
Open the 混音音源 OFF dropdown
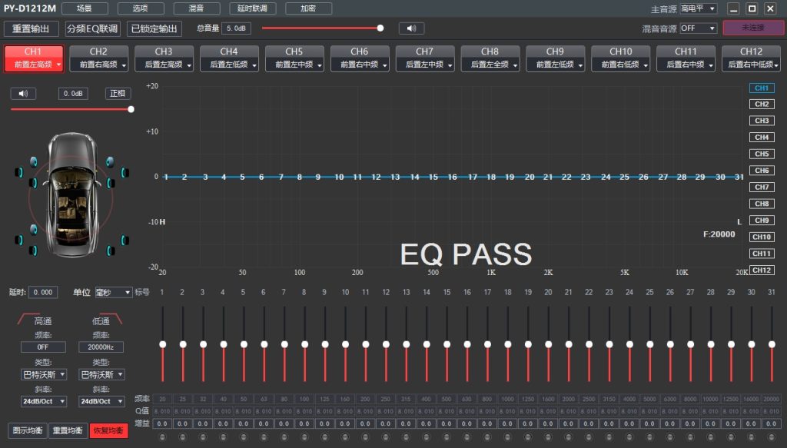[x=698, y=28]
